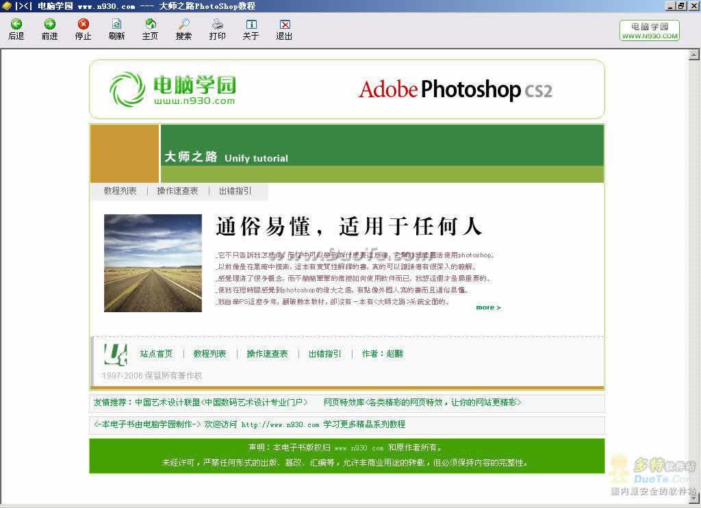Click the 大师之路 Unify tutorial heading
This screenshot has width=701, height=508.
pos(226,157)
